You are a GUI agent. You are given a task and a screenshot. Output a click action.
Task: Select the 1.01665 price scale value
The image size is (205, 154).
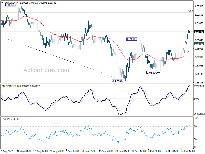[x=199, y=23]
